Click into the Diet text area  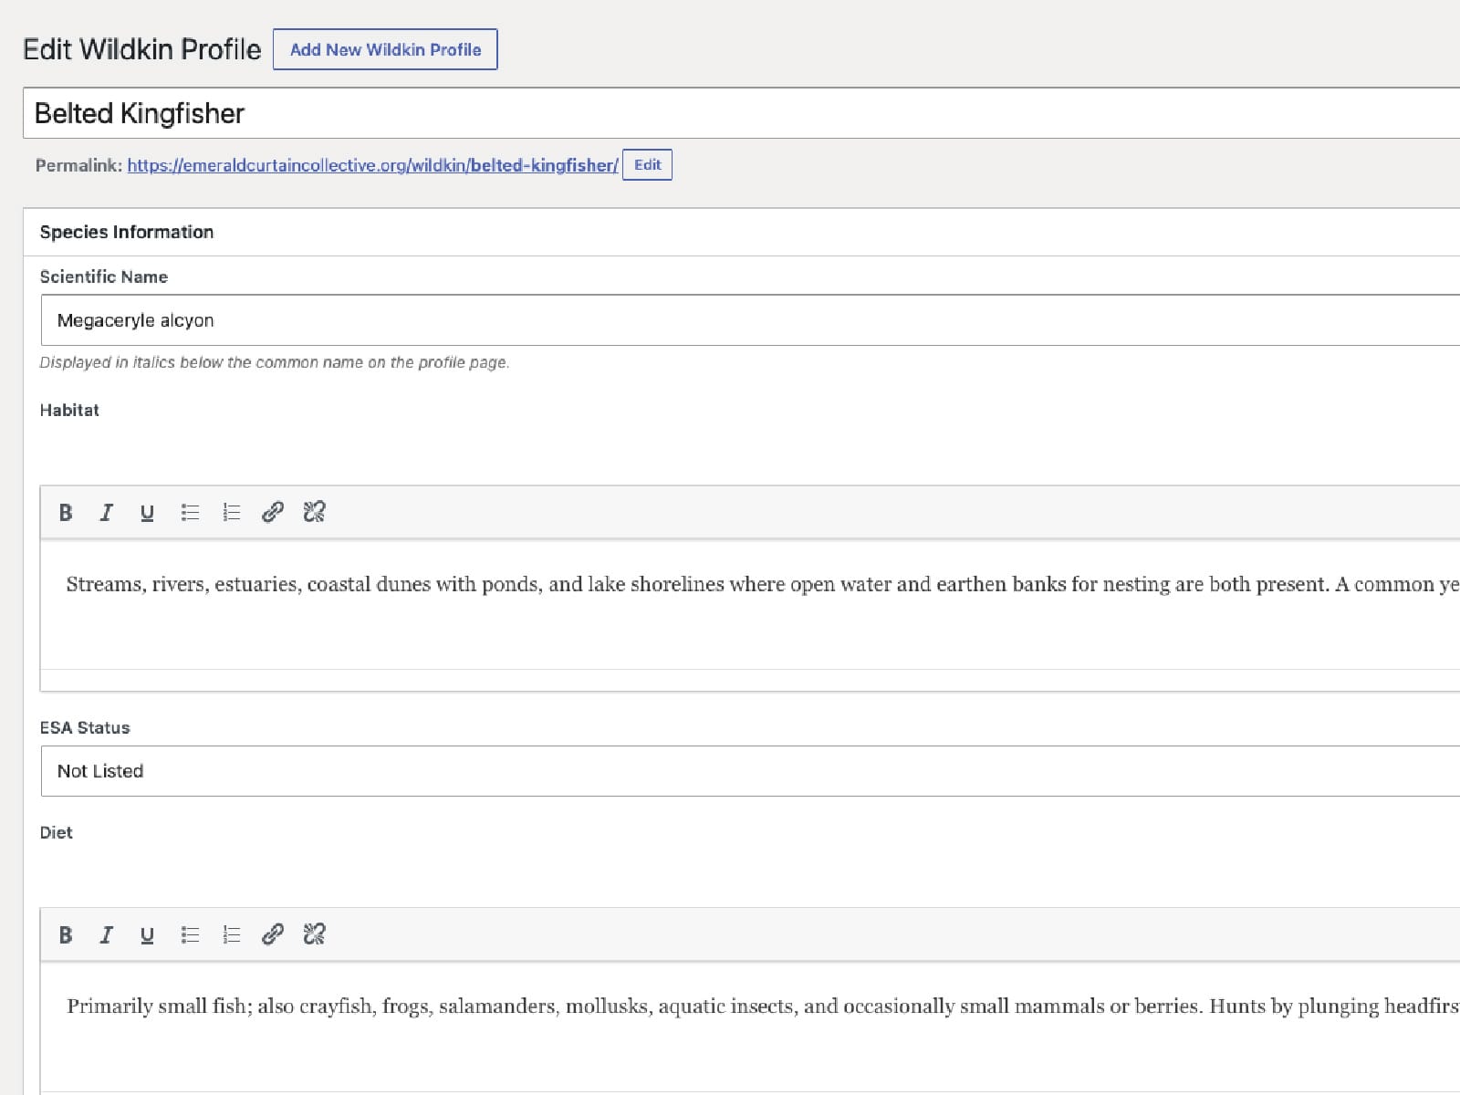(750, 1027)
